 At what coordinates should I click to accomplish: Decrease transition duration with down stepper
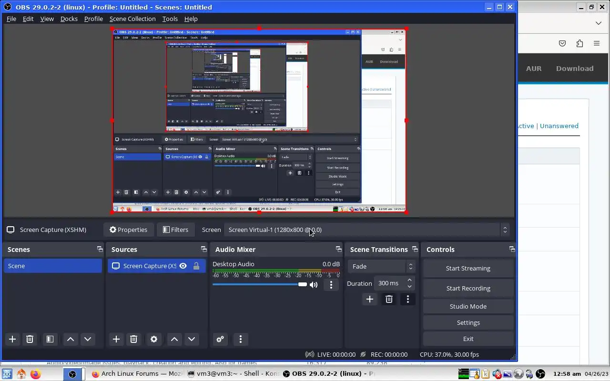[409, 286]
